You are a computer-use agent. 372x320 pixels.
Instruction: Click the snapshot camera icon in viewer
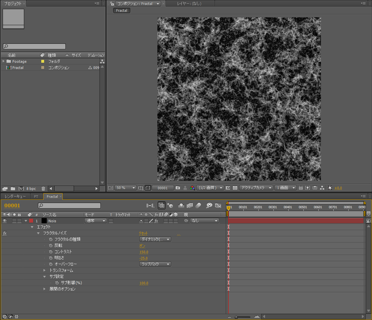[x=178, y=188]
